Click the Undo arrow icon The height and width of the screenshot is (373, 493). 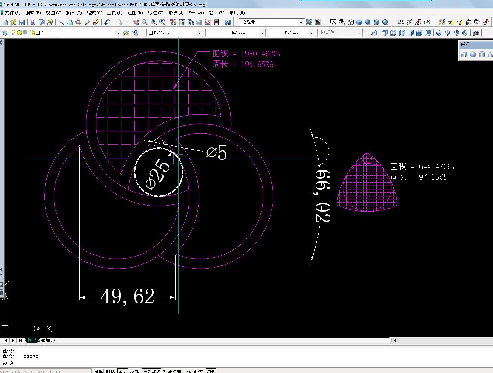click(107, 23)
